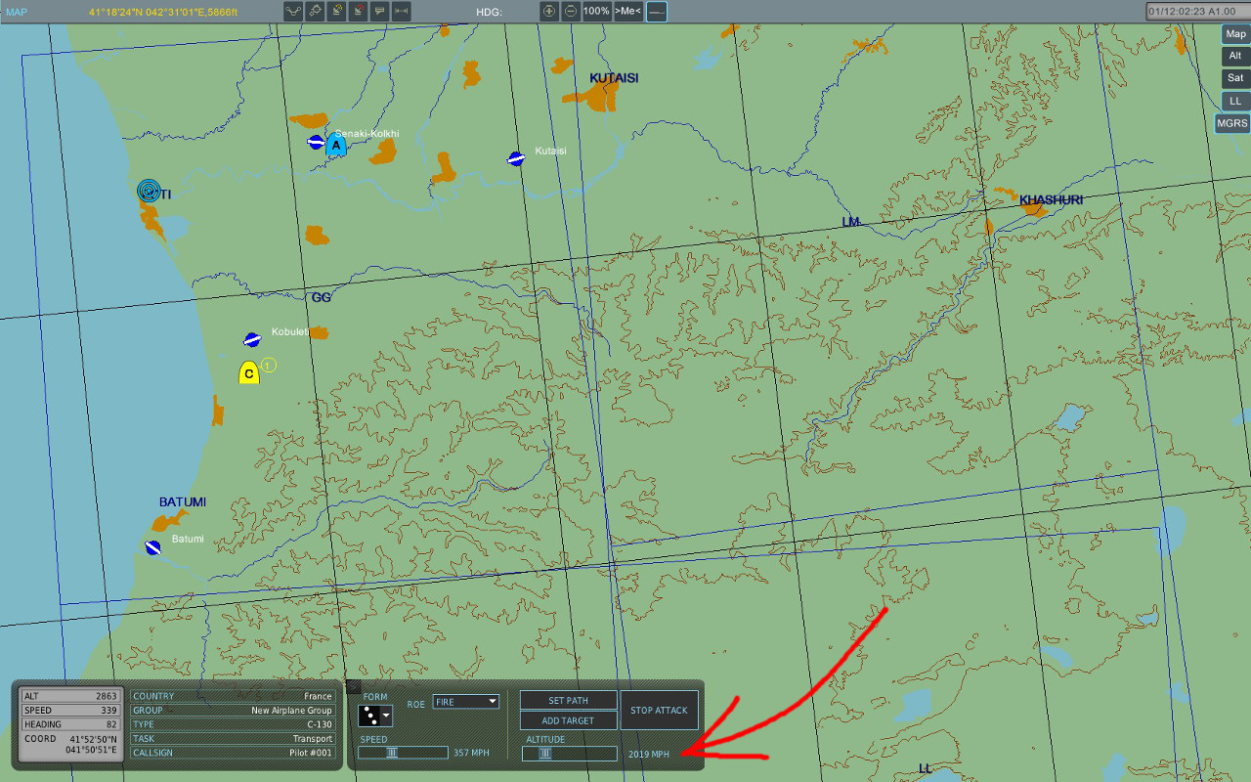This screenshot has width=1251, height=782.
Task: Click the GG grid zone label
Action: (322, 297)
